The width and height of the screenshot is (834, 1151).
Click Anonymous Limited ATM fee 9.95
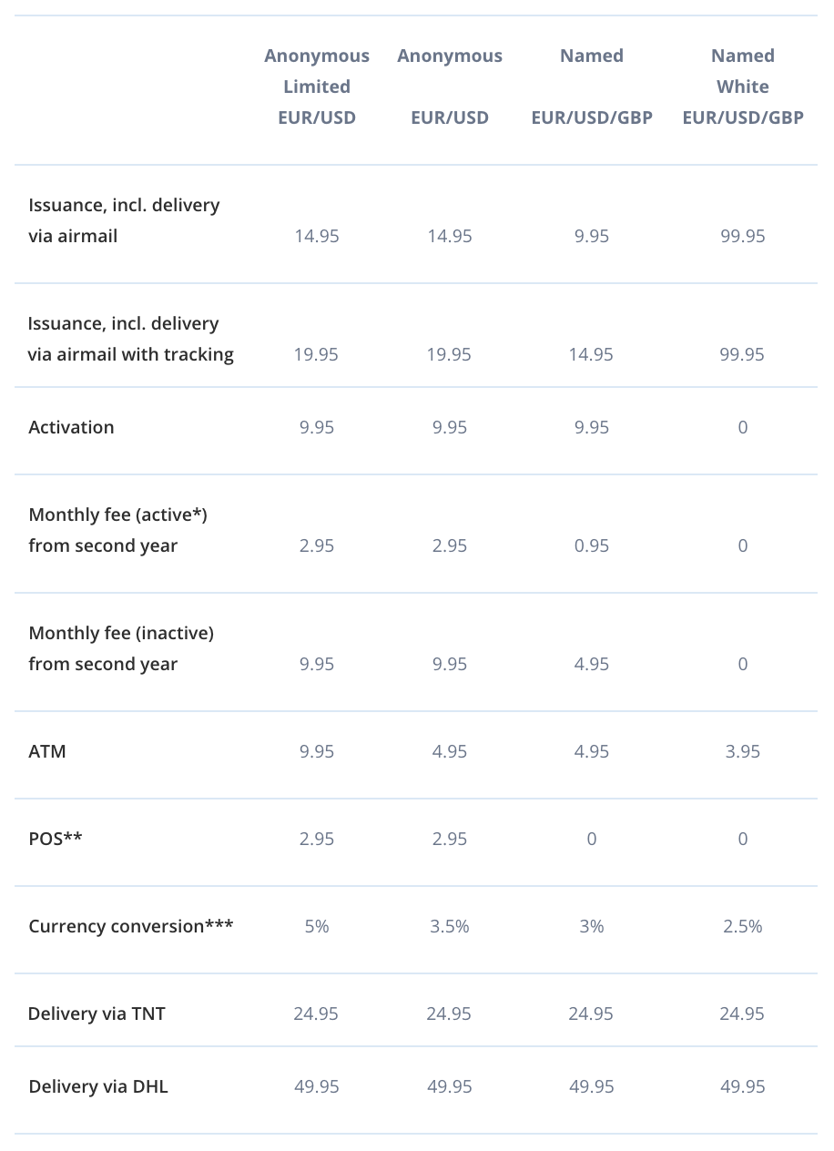317,751
